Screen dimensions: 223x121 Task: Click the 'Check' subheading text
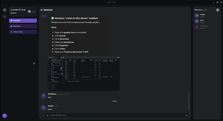pyautogui.click(x=54, y=27)
